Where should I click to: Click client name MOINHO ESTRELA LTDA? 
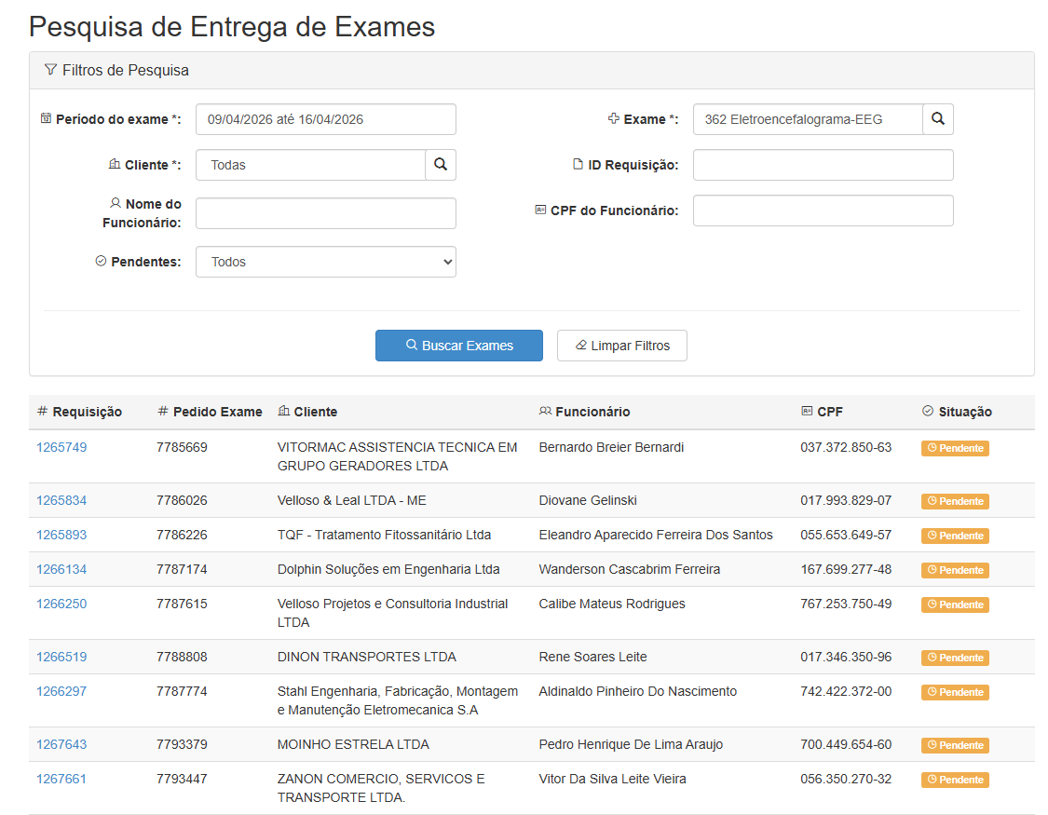click(x=353, y=744)
